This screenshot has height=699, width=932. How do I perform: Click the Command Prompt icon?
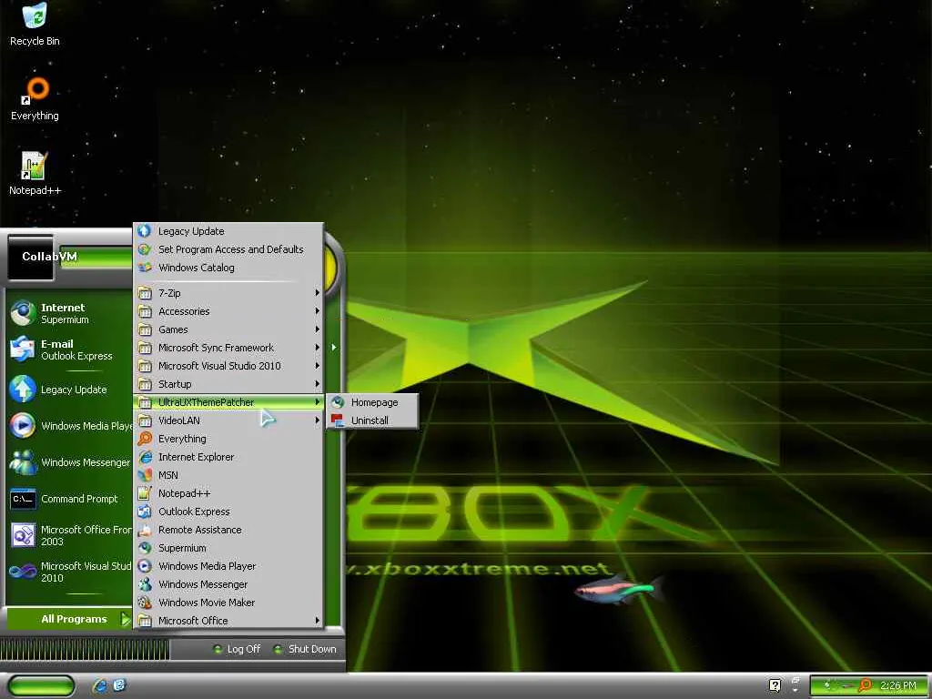tap(23, 499)
